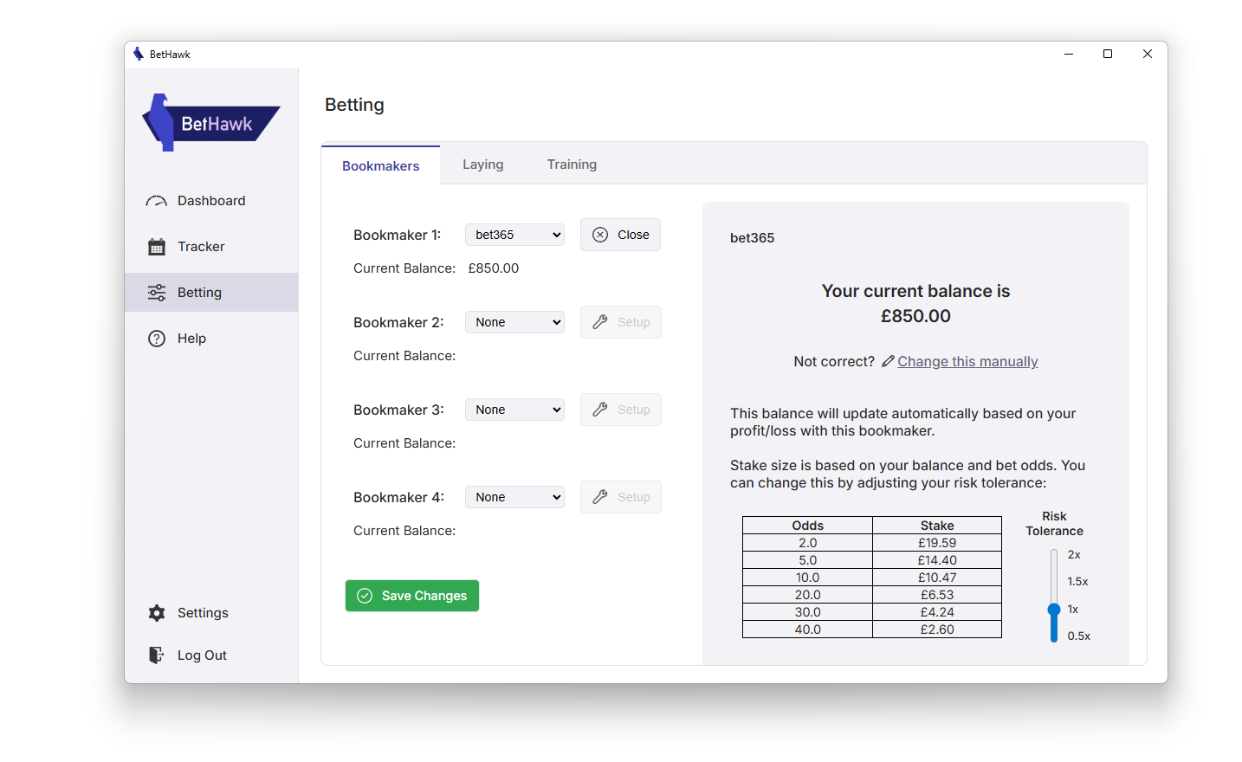
Task: Choose a bookmaker in Bookmaker 4 dropdown
Action: 514,497
